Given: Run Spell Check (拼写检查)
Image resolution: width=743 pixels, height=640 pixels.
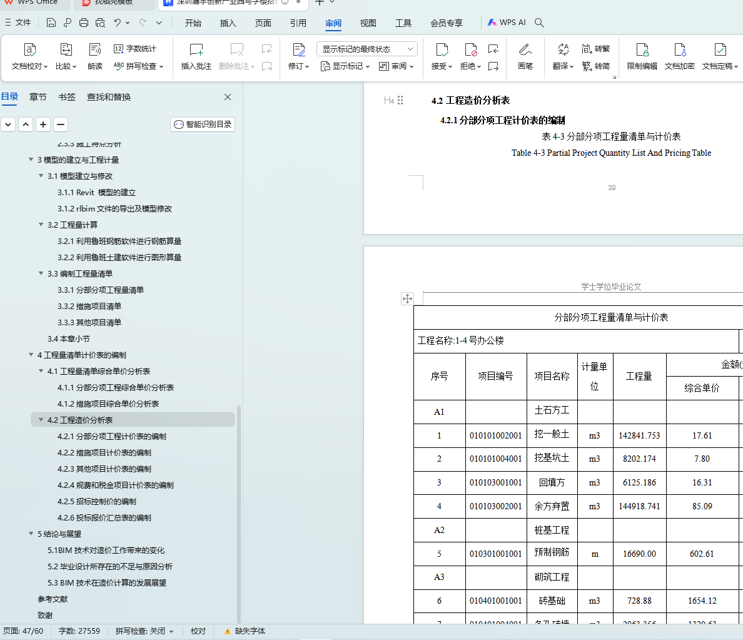Looking at the screenshot, I should click(x=138, y=66).
